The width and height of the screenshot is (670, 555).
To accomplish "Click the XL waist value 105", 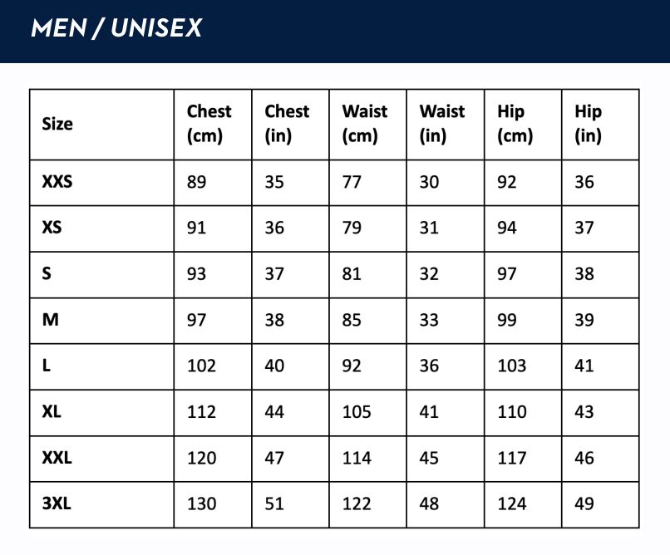I will [x=357, y=412].
